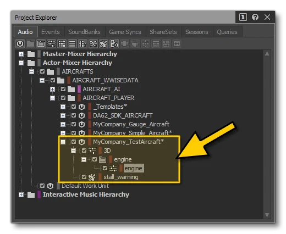Click the disabled Auxiliary Bus plug icon
Image resolution: width=286 pixels, height=234 pixels.
click(x=135, y=44)
